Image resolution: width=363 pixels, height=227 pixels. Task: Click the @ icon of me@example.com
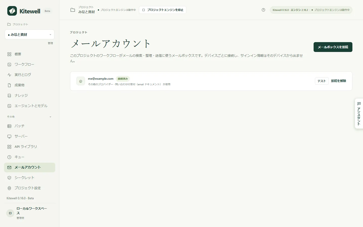click(x=81, y=81)
